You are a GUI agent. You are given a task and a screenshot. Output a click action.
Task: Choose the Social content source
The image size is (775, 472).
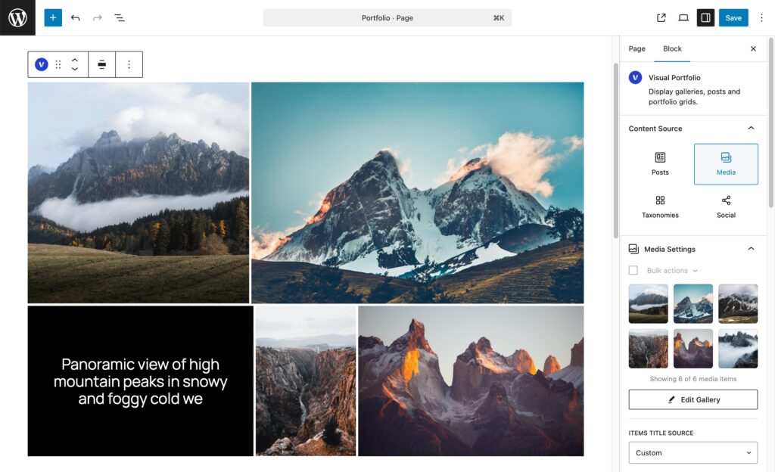tap(726, 206)
